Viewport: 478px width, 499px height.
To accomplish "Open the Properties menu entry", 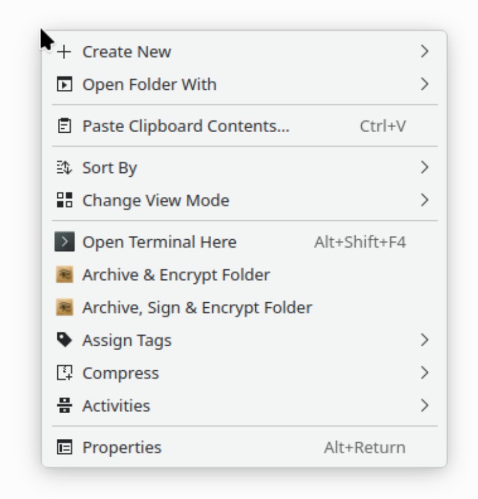I will (x=122, y=447).
